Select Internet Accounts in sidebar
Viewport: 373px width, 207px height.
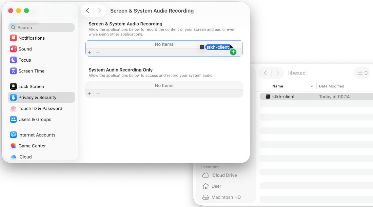point(37,135)
